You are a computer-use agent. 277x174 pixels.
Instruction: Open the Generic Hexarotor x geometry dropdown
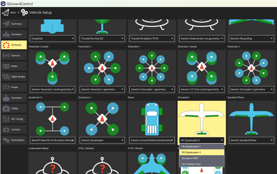pyautogui.click(x=102, y=89)
